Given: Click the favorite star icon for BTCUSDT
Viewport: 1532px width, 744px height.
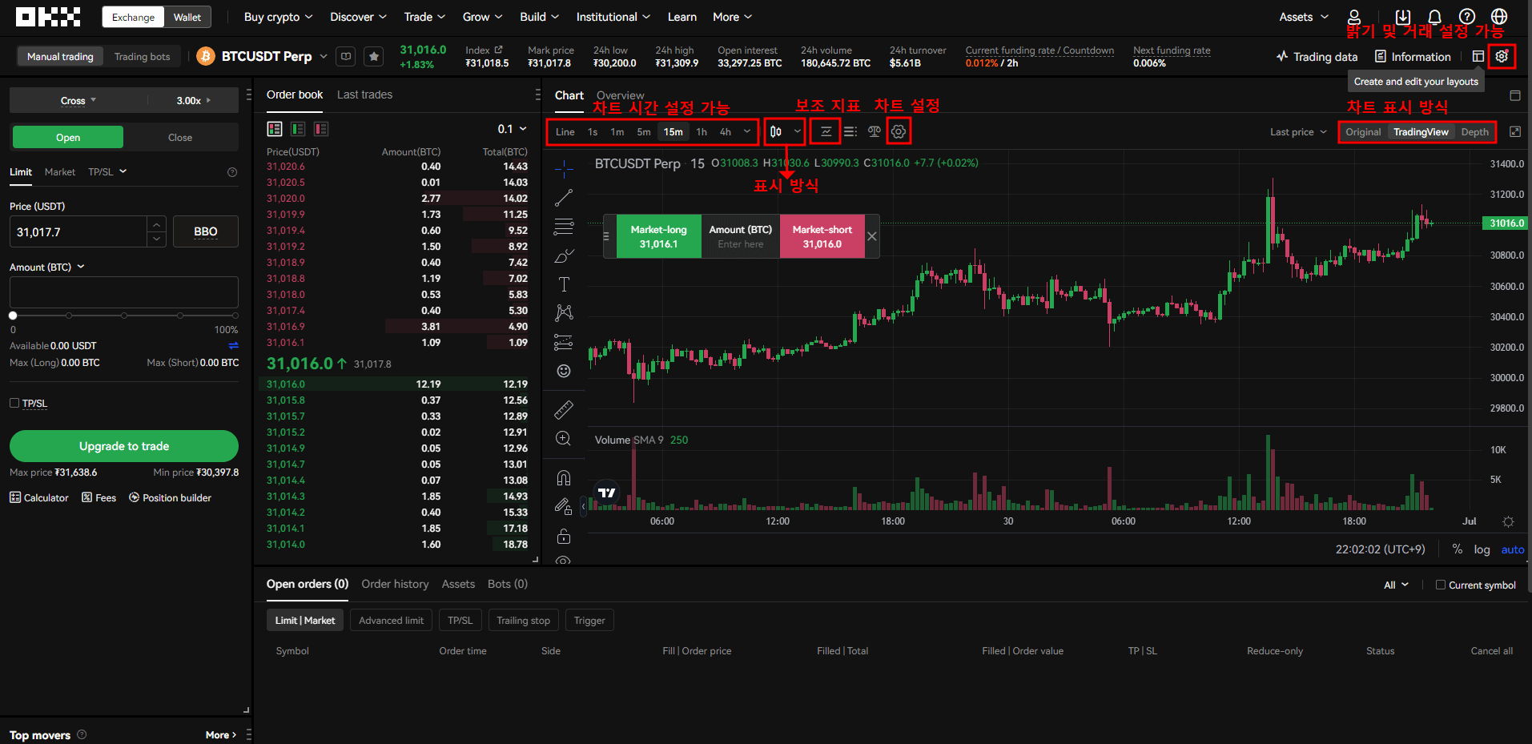Looking at the screenshot, I should (373, 57).
